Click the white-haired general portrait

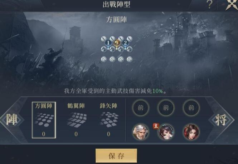click(141, 132)
